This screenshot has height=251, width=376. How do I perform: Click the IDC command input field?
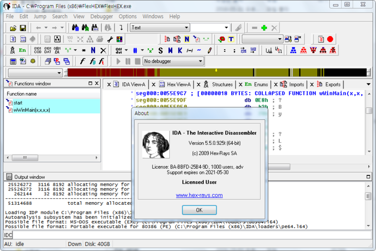192,235
